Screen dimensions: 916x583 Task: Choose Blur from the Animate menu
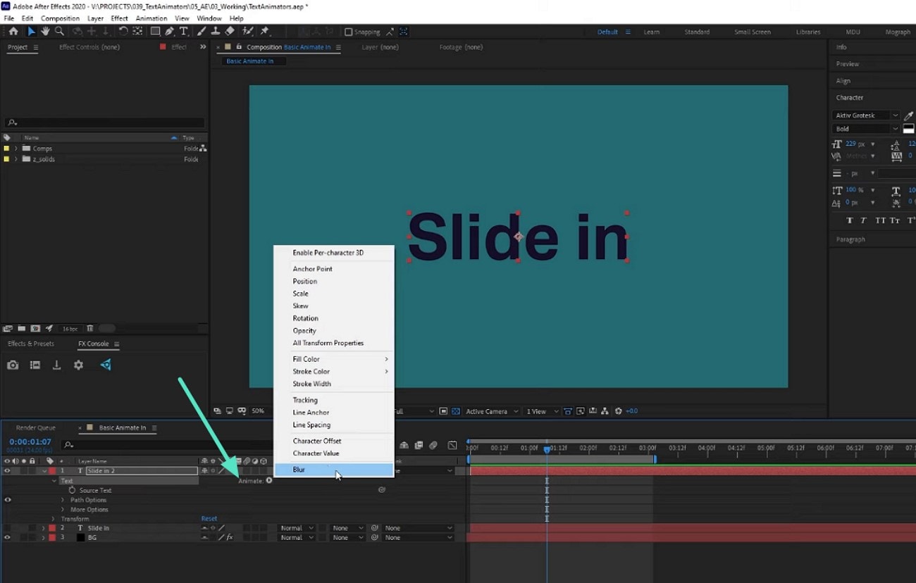333,470
